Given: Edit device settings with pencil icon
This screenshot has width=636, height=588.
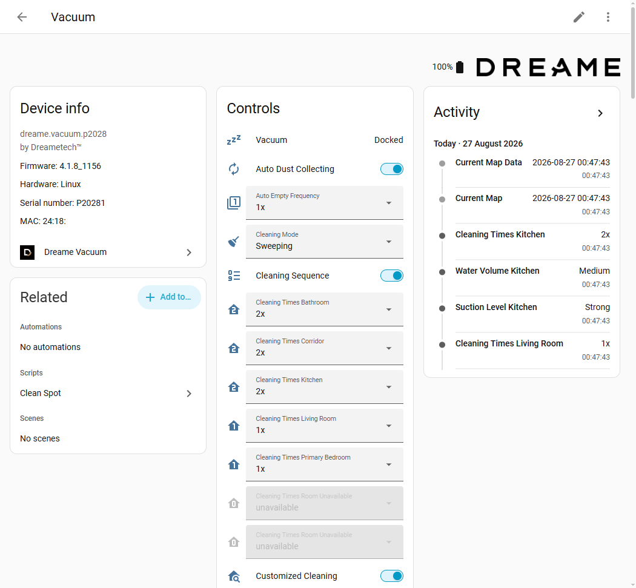Looking at the screenshot, I should [x=579, y=17].
